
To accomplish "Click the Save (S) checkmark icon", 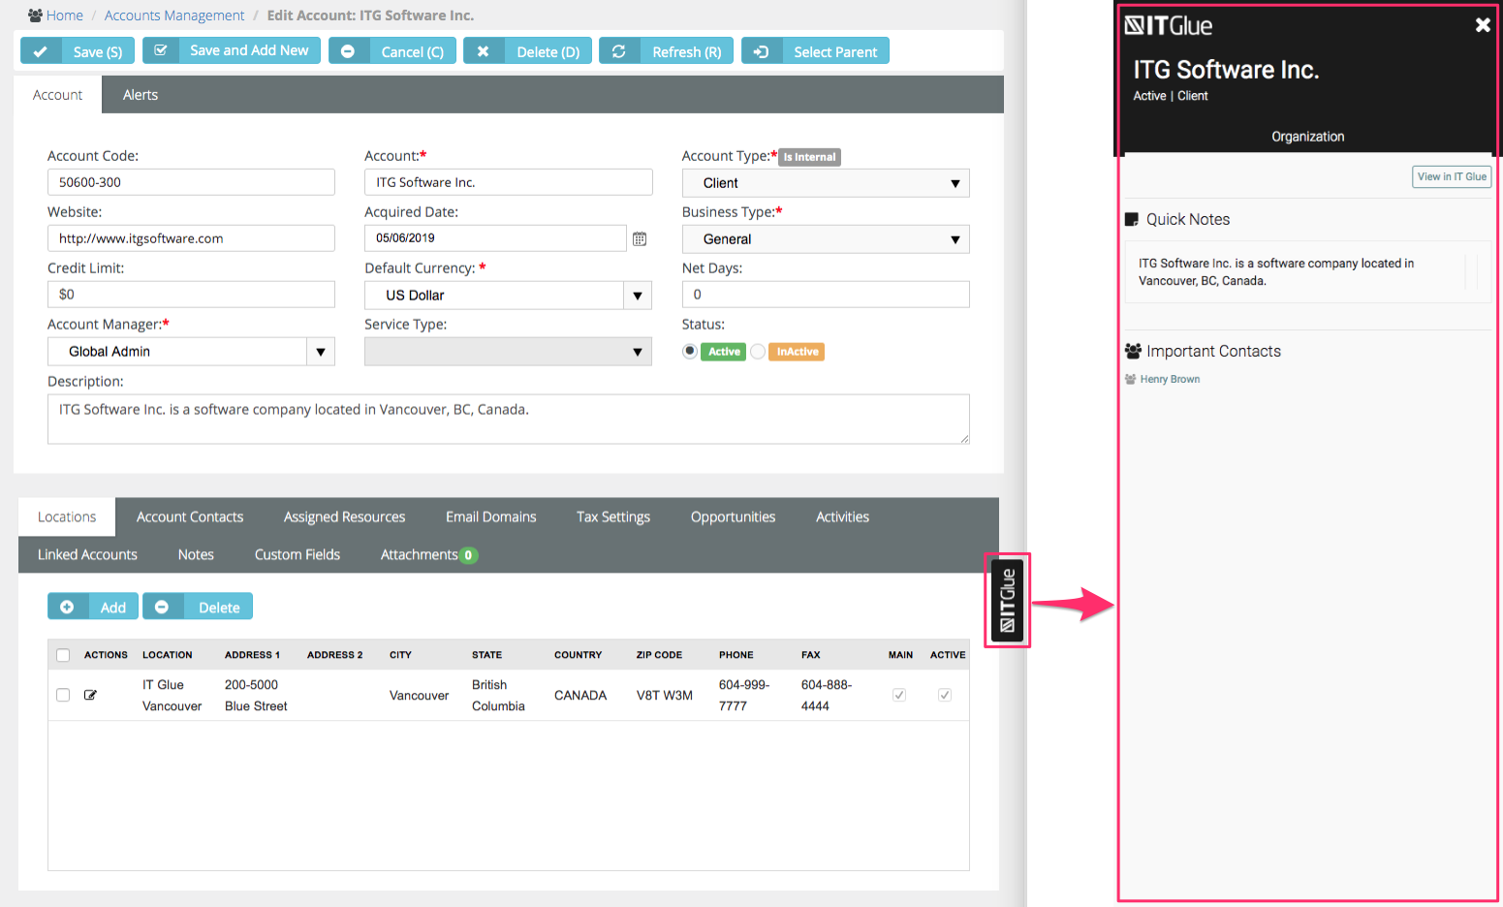I will point(41,51).
